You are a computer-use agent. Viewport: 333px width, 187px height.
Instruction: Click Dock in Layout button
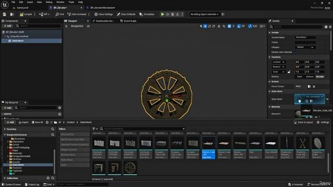pos(303,123)
